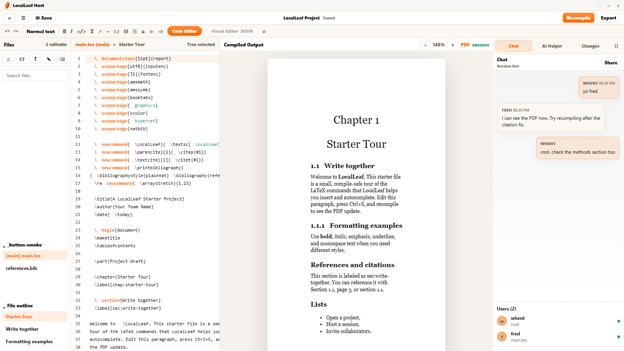Click the small two-bar list toolbar icon

click(143, 31)
